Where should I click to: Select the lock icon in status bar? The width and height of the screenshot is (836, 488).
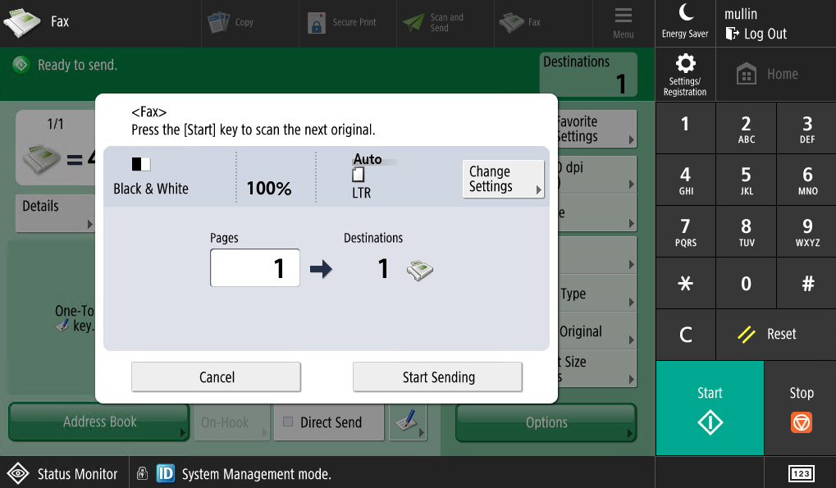pyautogui.click(x=142, y=473)
